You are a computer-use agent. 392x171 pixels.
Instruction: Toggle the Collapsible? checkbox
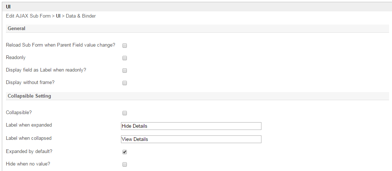pos(125,113)
